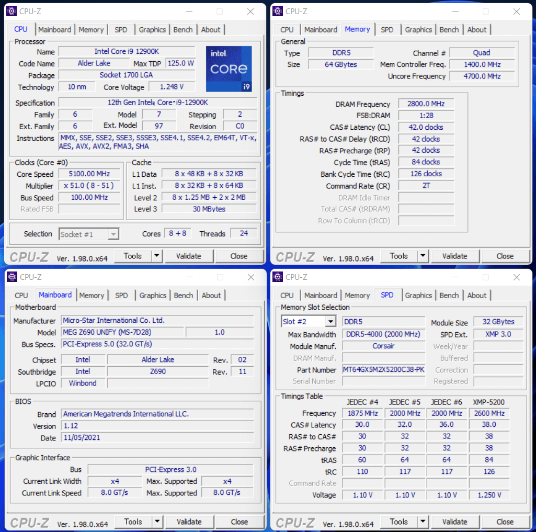Click the Channel # value "Quad"
Viewport: 536px width, 532px height.
pos(482,53)
